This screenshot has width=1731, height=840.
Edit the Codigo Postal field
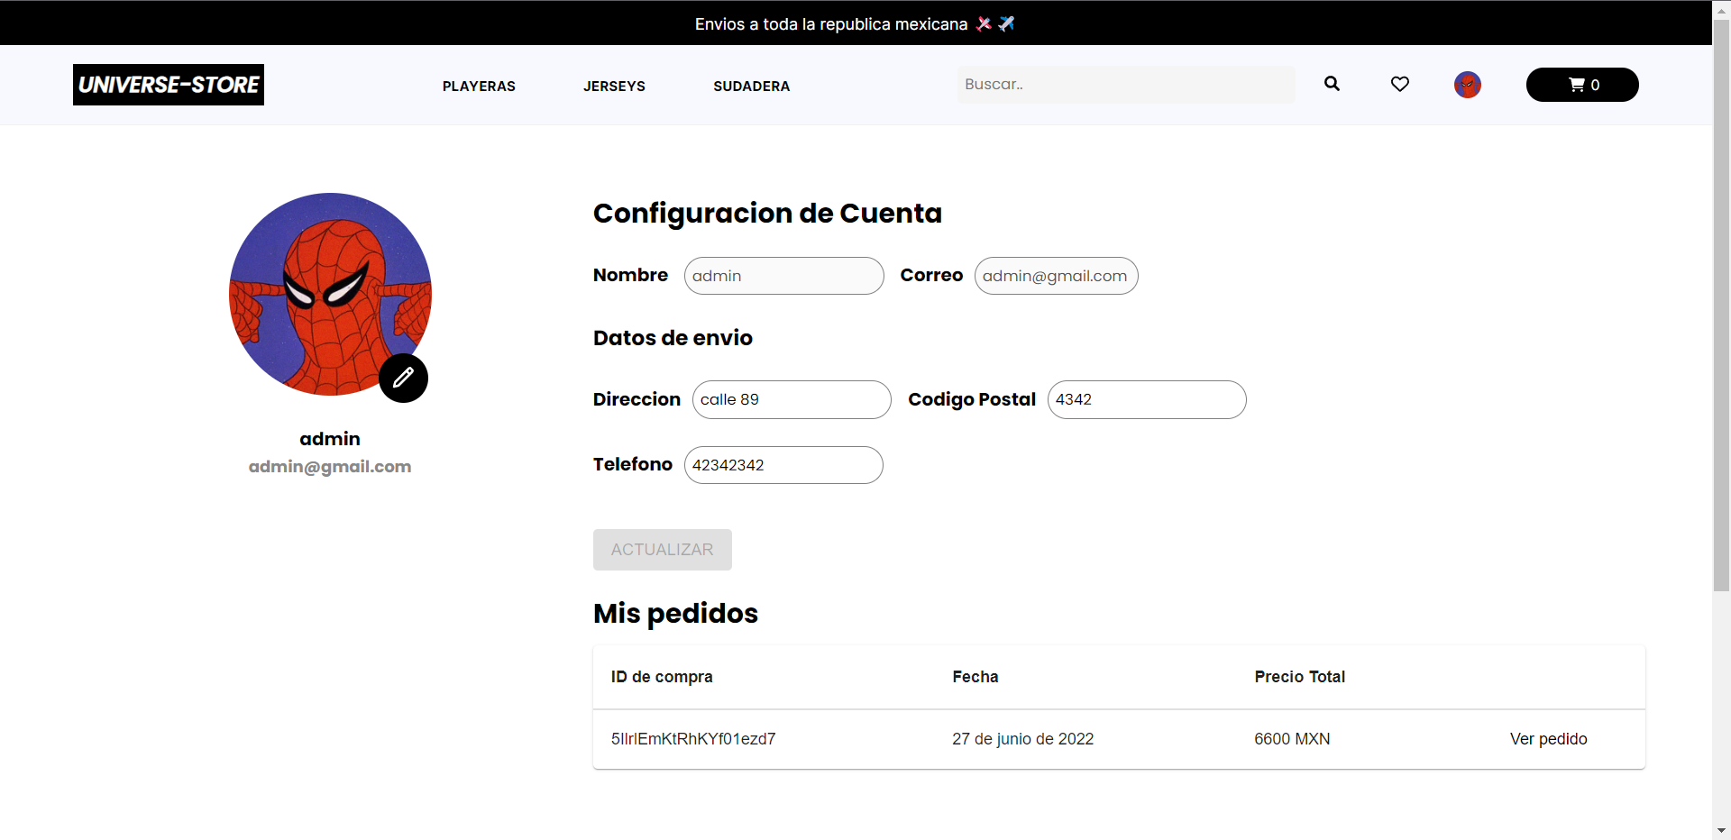coord(1147,399)
